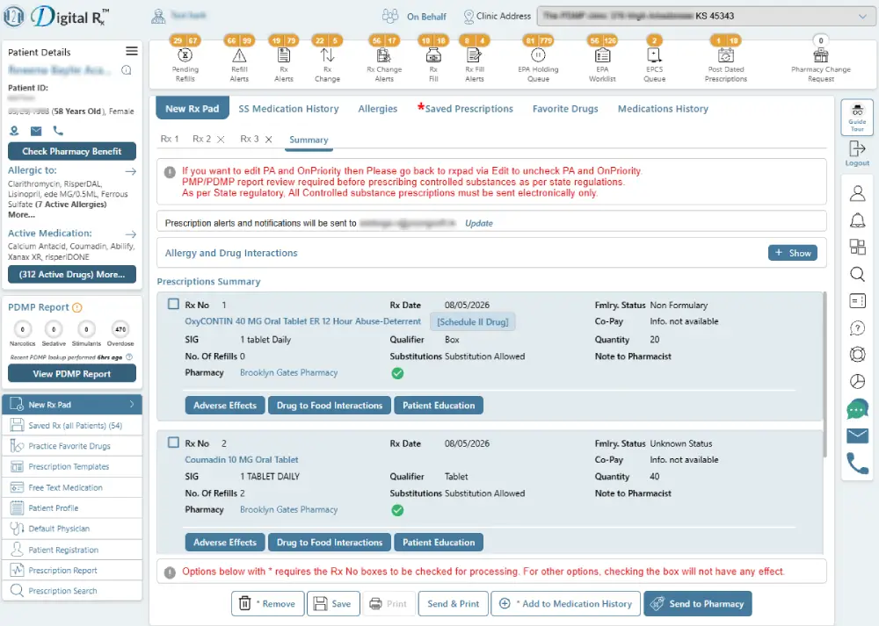
Task: Open Refill Alerts warning icon
Action: [239, 54]
